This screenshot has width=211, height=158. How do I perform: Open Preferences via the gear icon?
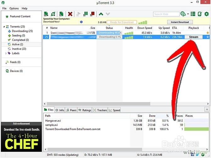coord(207,14)
